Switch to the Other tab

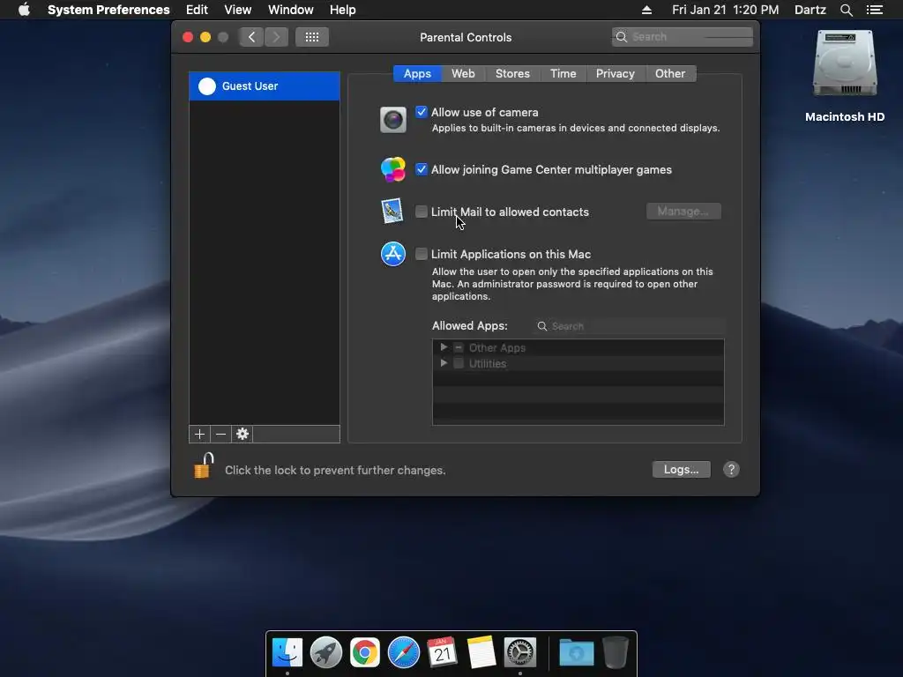(x=670, y=74)
